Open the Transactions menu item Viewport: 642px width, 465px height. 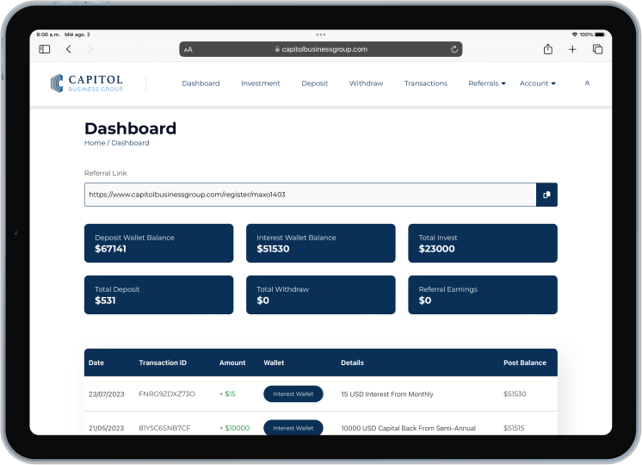pyautogui.click(x=426, y=84)
